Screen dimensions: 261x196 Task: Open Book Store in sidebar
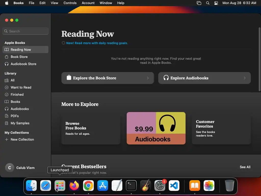point(25,57)
